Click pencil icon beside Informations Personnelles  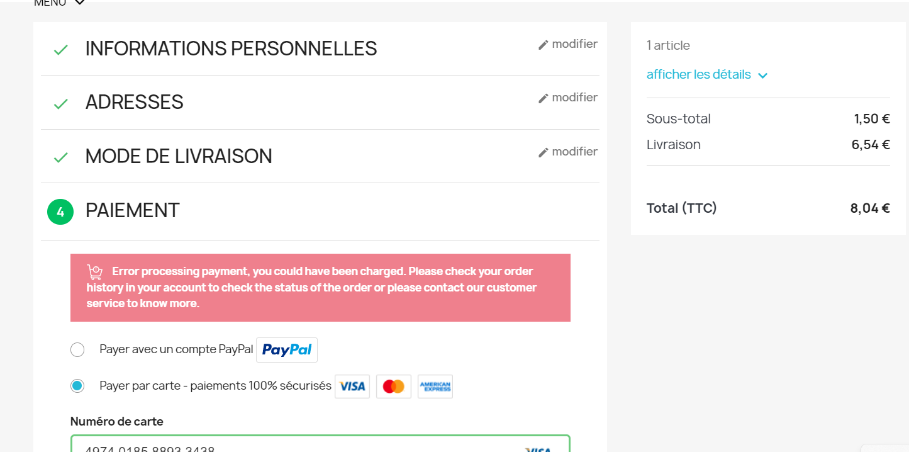coord(544,45)
